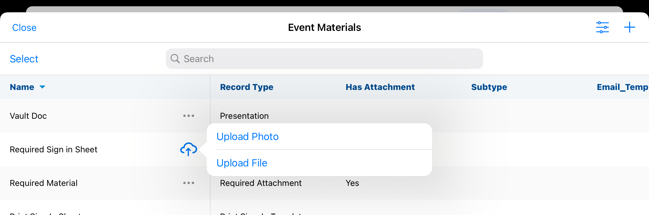Viewport: 649px width, 215px height.
Task: Tap the Select button
Action: tap(24, 59)
